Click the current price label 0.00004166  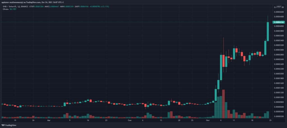pyautogui.click(x=279, y=22)
